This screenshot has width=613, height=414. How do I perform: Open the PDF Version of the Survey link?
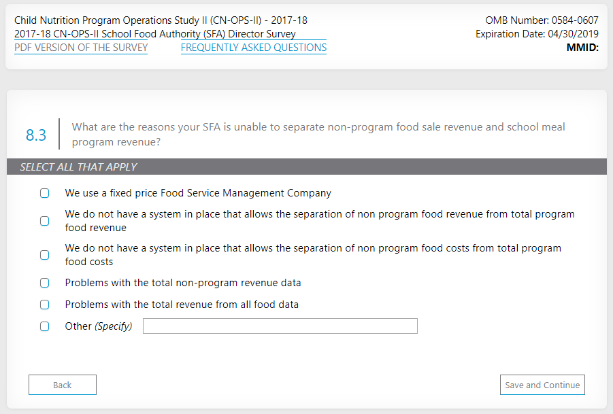point(81,48)
